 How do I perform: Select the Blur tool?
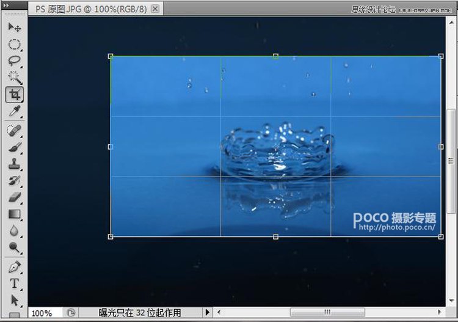14,231
